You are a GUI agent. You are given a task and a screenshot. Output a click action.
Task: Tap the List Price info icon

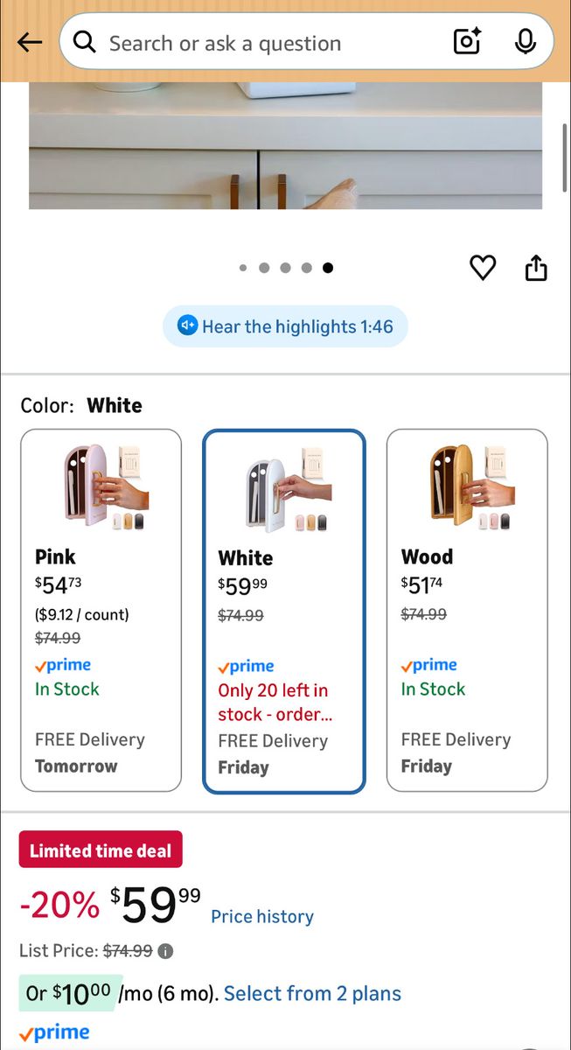[165, 951]
